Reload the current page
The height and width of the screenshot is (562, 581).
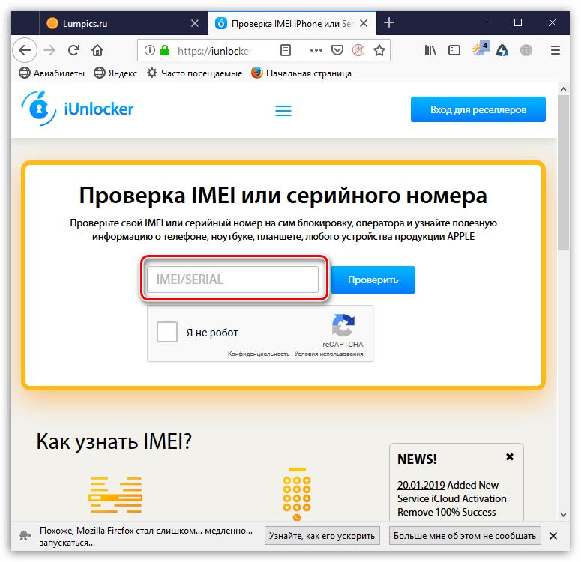tap(73, 50)
